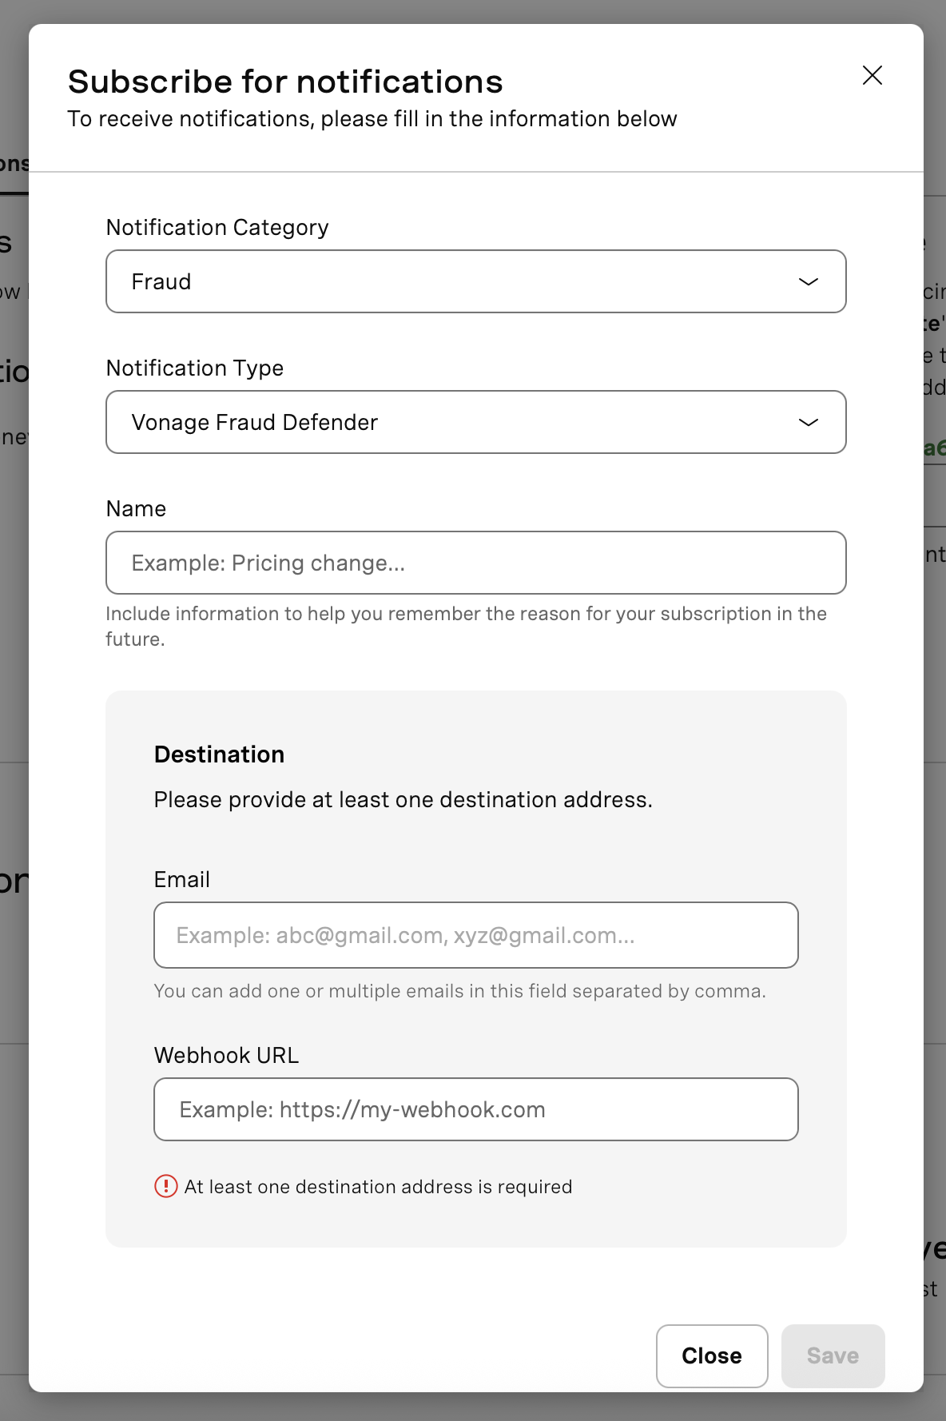Click the chevron on the Notification Category dropdown
Screen dimensions: 946x1421
click(809, 281)
